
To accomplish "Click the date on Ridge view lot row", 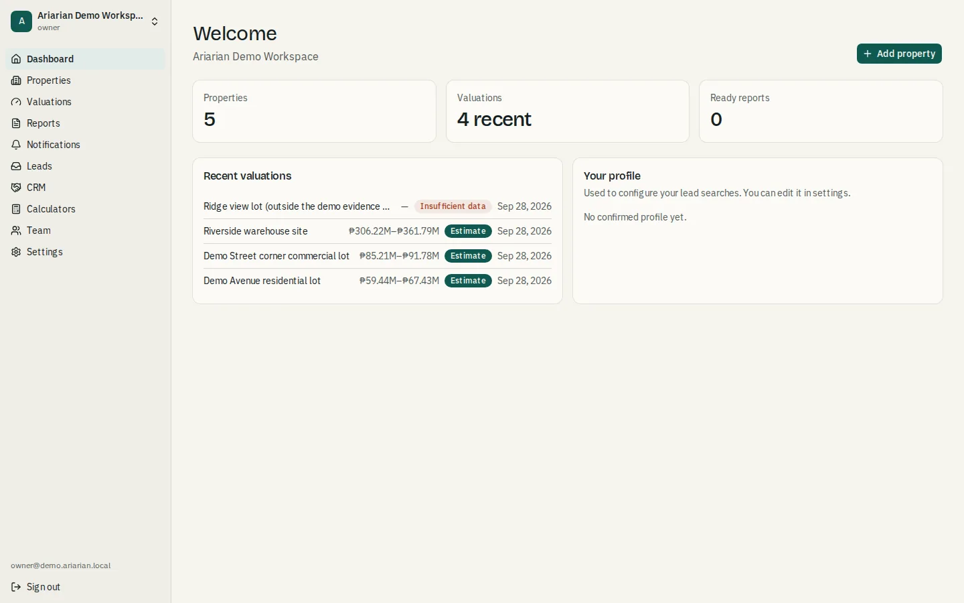I will click(525, 206).
